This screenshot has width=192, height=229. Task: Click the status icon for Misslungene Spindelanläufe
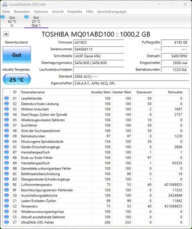pyautogui.click(x=6, y=142)
